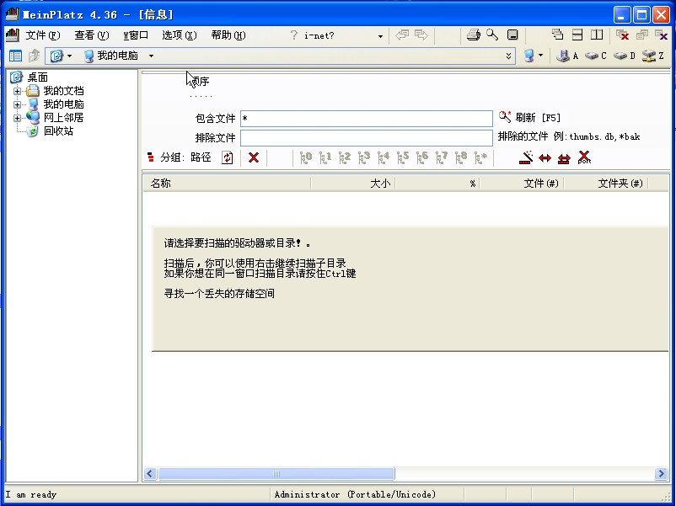Open the 查看(V) menu
676x506 pixels.
point(91,35)
